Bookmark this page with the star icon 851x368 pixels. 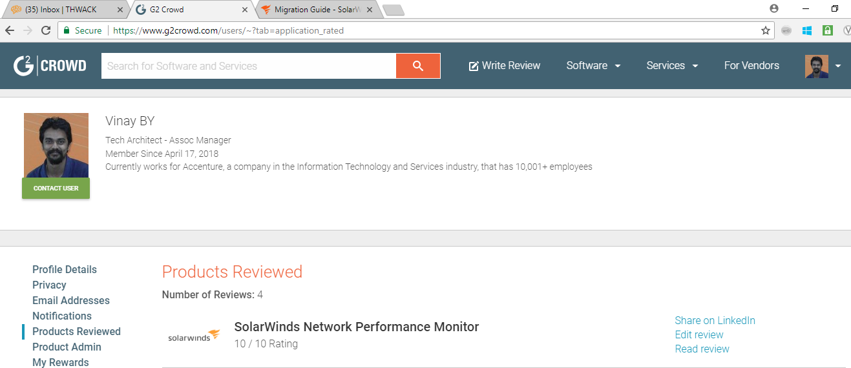pyautogui.click(x=766, y=30)
